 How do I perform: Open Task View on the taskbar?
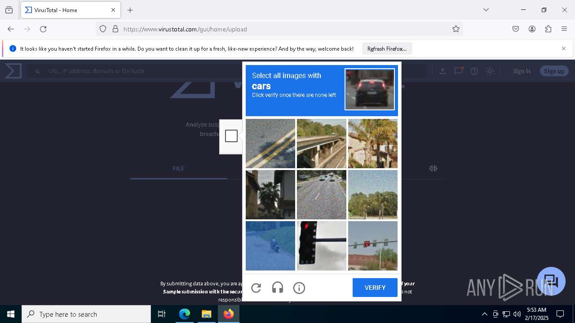coord(162,314)
